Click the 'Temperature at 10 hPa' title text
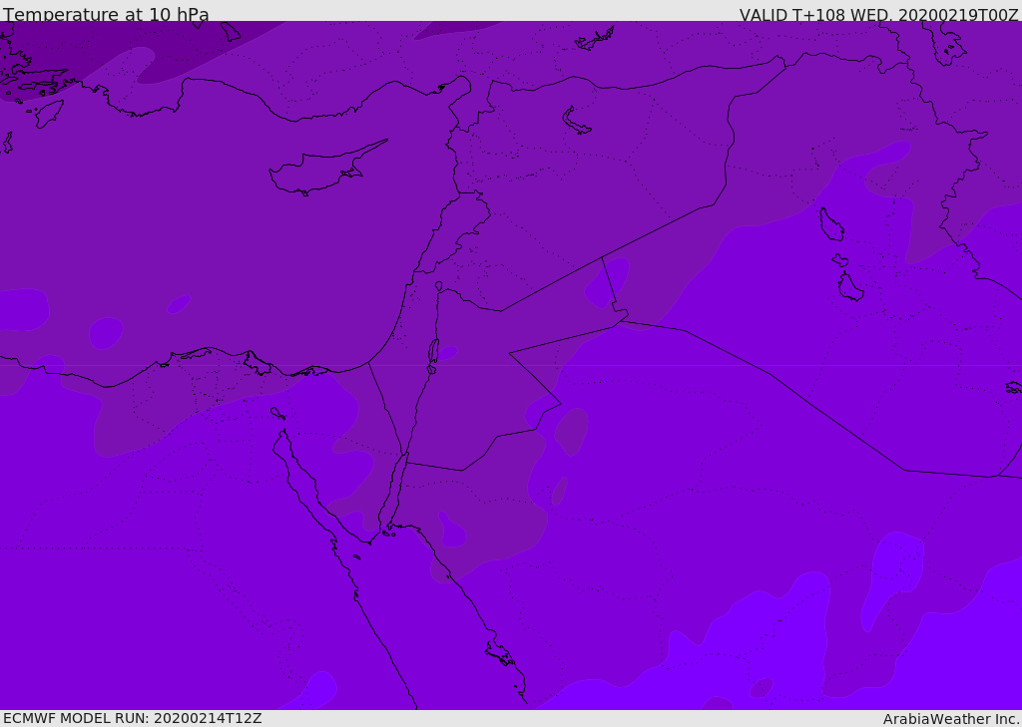 (x=106, y=14)
